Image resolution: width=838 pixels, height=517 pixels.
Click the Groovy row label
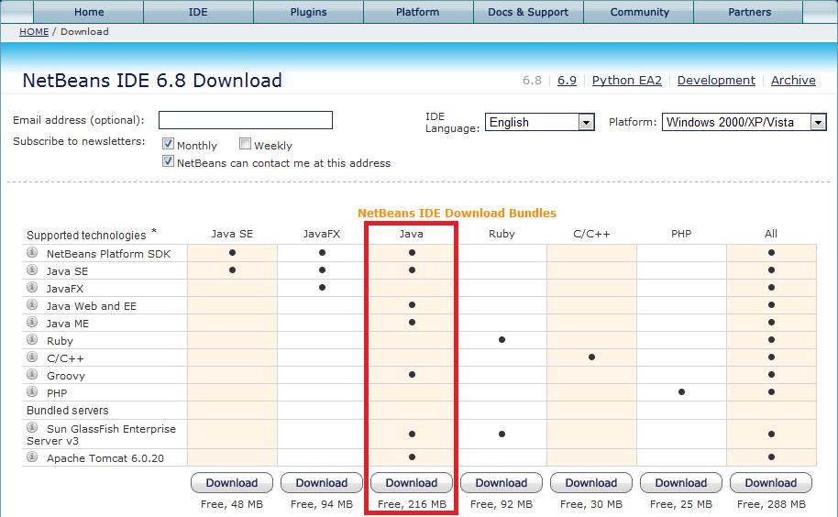[66, 376]
